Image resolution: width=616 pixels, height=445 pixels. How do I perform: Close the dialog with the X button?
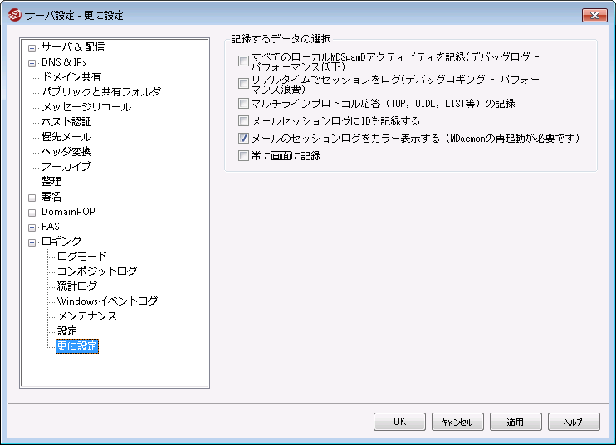(x=594, y=15)
